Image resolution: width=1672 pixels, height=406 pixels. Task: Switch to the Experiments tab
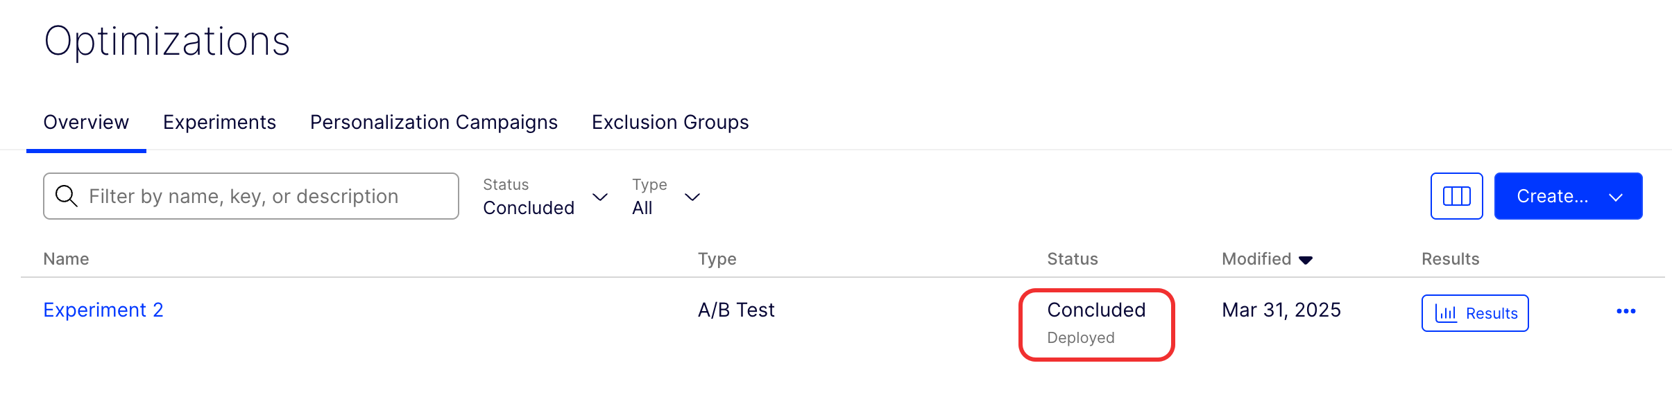(219, 123)
